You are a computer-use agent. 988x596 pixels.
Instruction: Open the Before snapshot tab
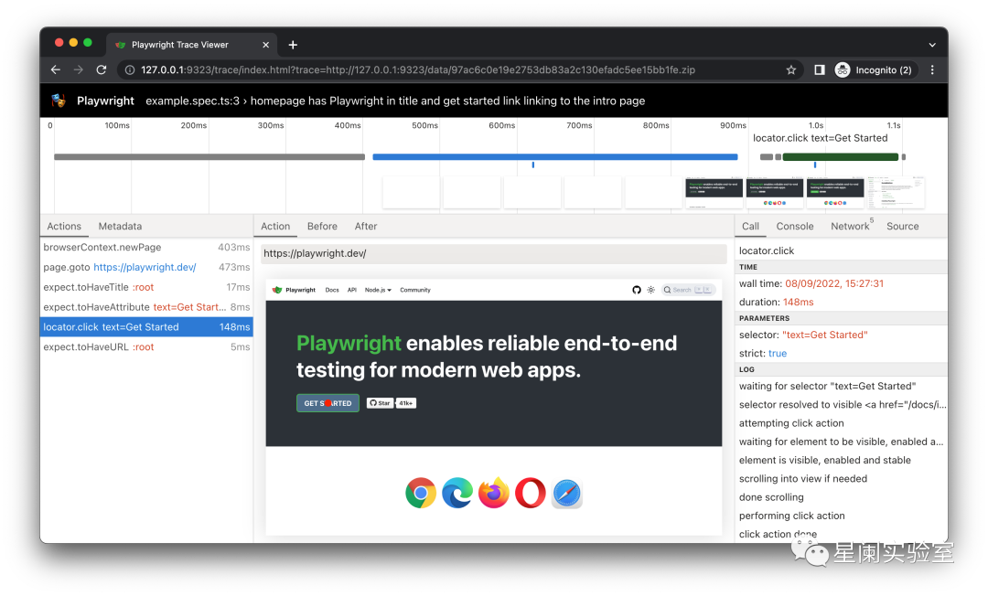click(x=322, y=226)
